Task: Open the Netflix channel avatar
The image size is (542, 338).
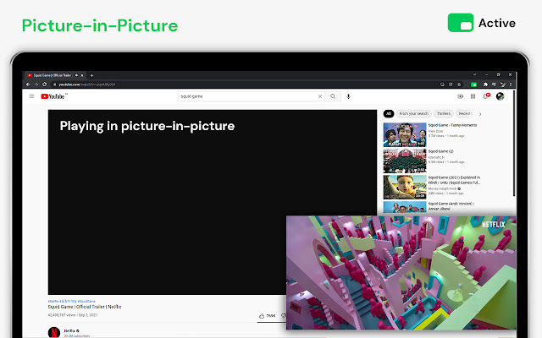Action: [x=54, y=332]
